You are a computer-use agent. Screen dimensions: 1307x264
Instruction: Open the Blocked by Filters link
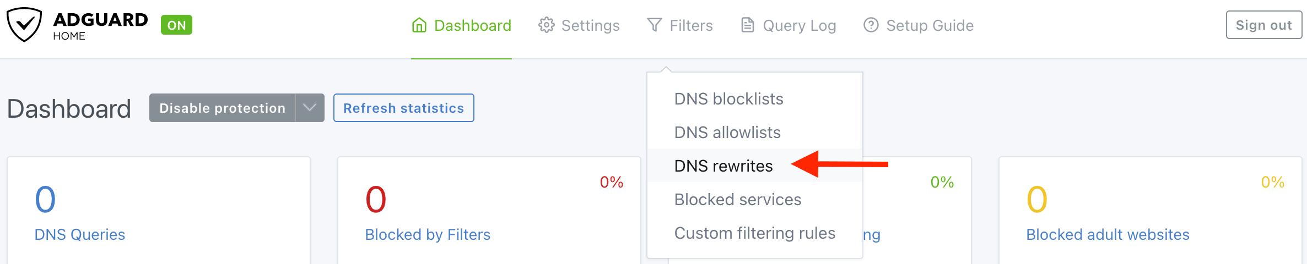click(x=428, y=235)
